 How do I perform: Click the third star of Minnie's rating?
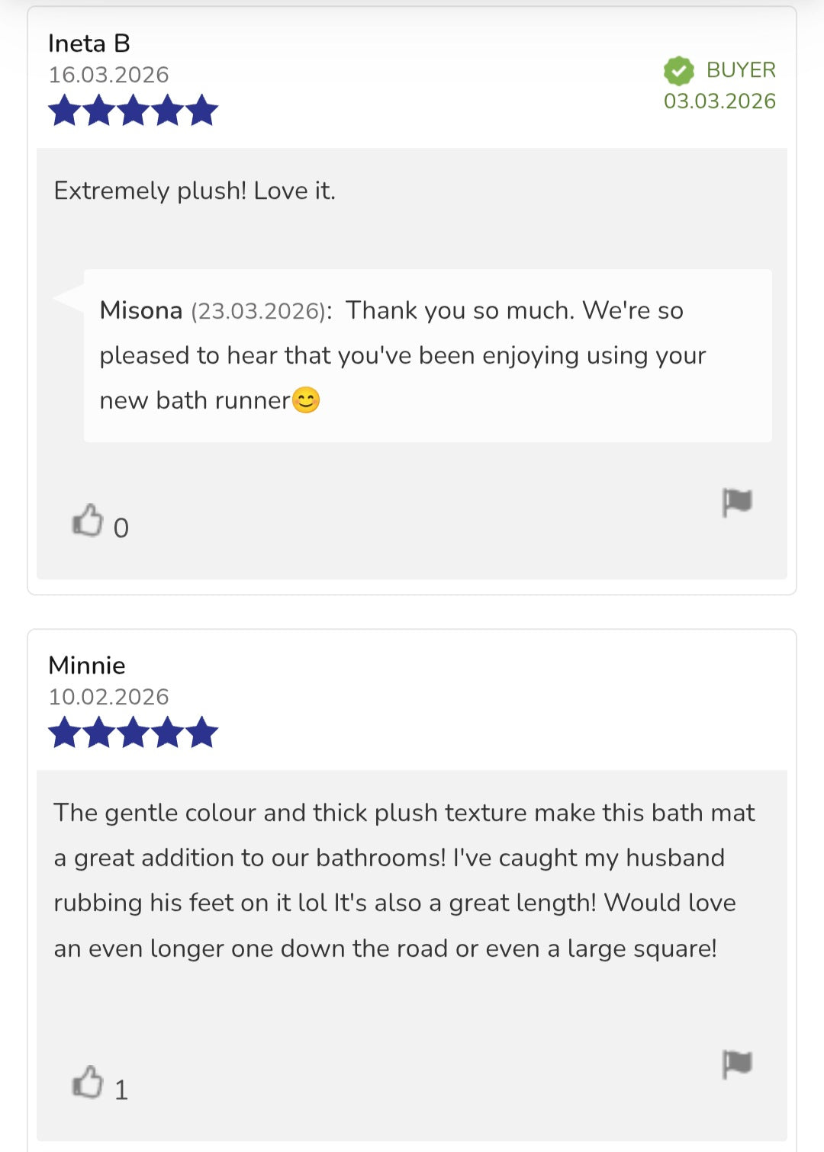tap(134, 733)
